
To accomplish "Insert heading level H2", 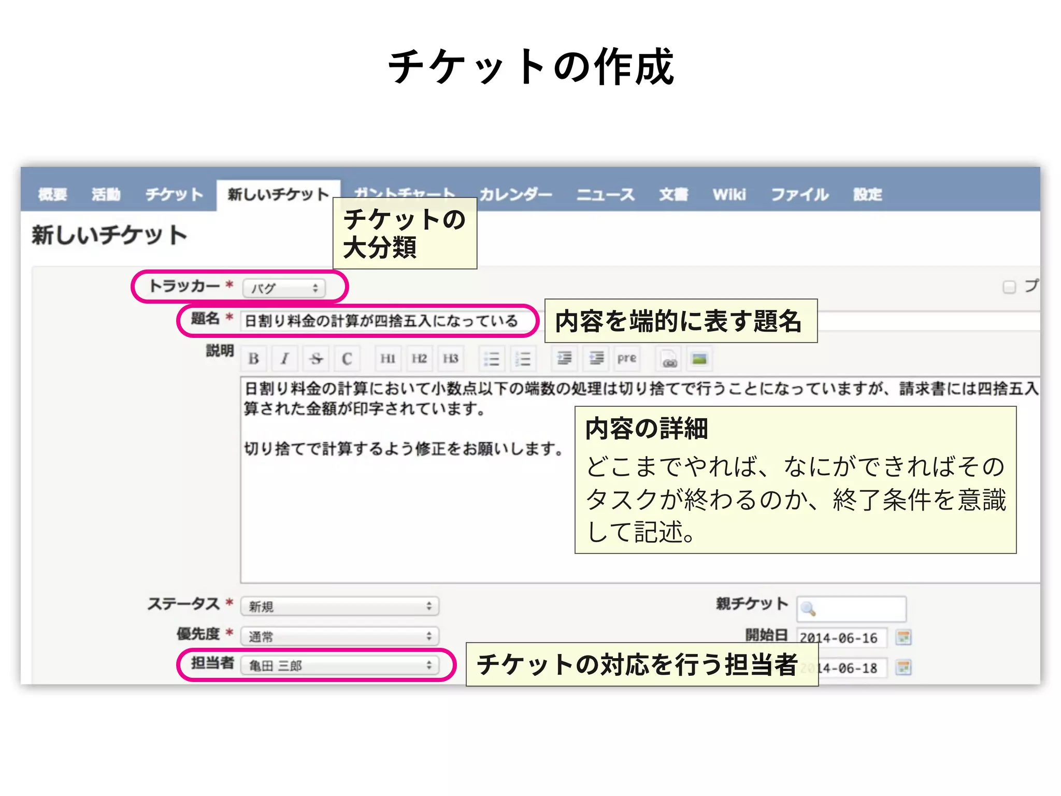I will point(419,359).
